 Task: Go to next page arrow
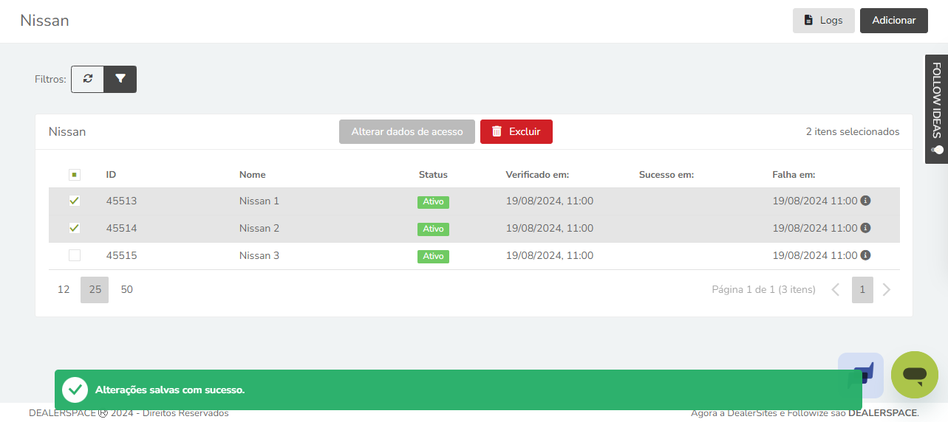[887, 290]
